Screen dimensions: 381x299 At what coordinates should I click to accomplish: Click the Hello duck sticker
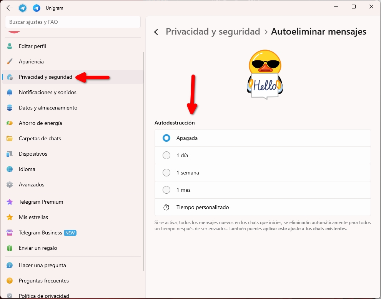265,75
